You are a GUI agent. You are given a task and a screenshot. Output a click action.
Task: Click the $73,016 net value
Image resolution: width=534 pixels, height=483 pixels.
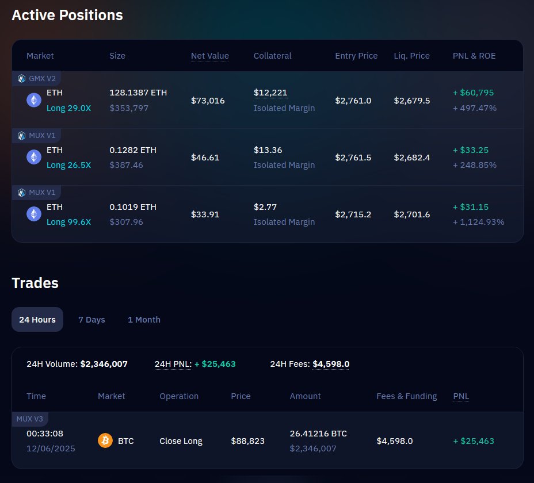pyautogui.click(x=208, y=101)
